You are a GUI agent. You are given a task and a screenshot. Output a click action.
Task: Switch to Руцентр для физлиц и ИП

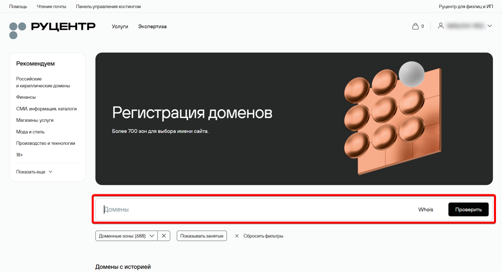(466, 7)
